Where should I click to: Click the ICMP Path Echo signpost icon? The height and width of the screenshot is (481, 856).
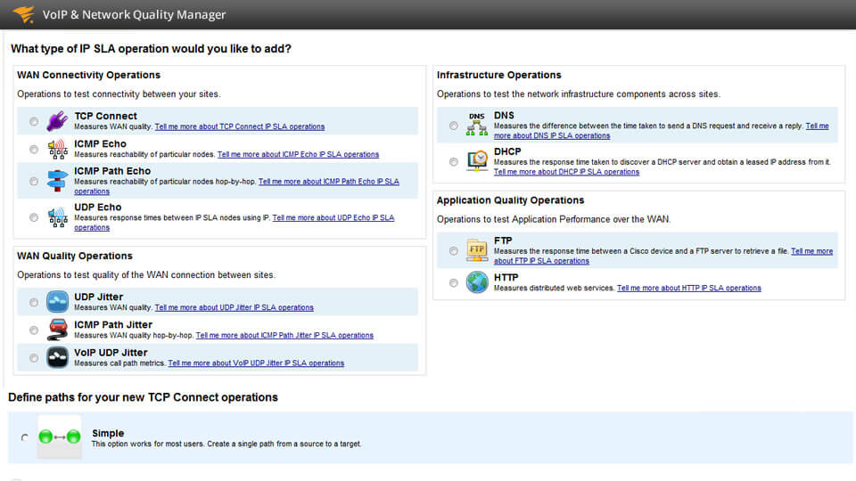click(57, 181)
